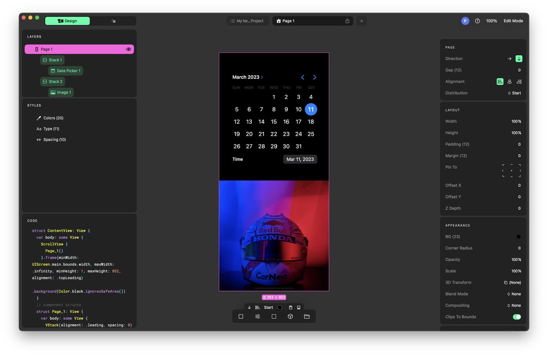Select the Page 1 layer row
This screenshot has height=356, width=548.
pyautogui.click(x=79, y=49)
